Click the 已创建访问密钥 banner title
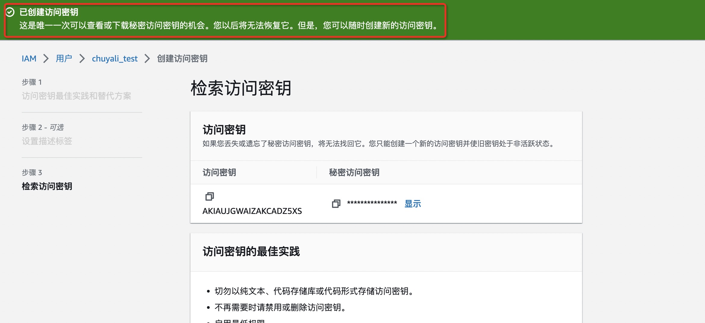 [49, 12]
